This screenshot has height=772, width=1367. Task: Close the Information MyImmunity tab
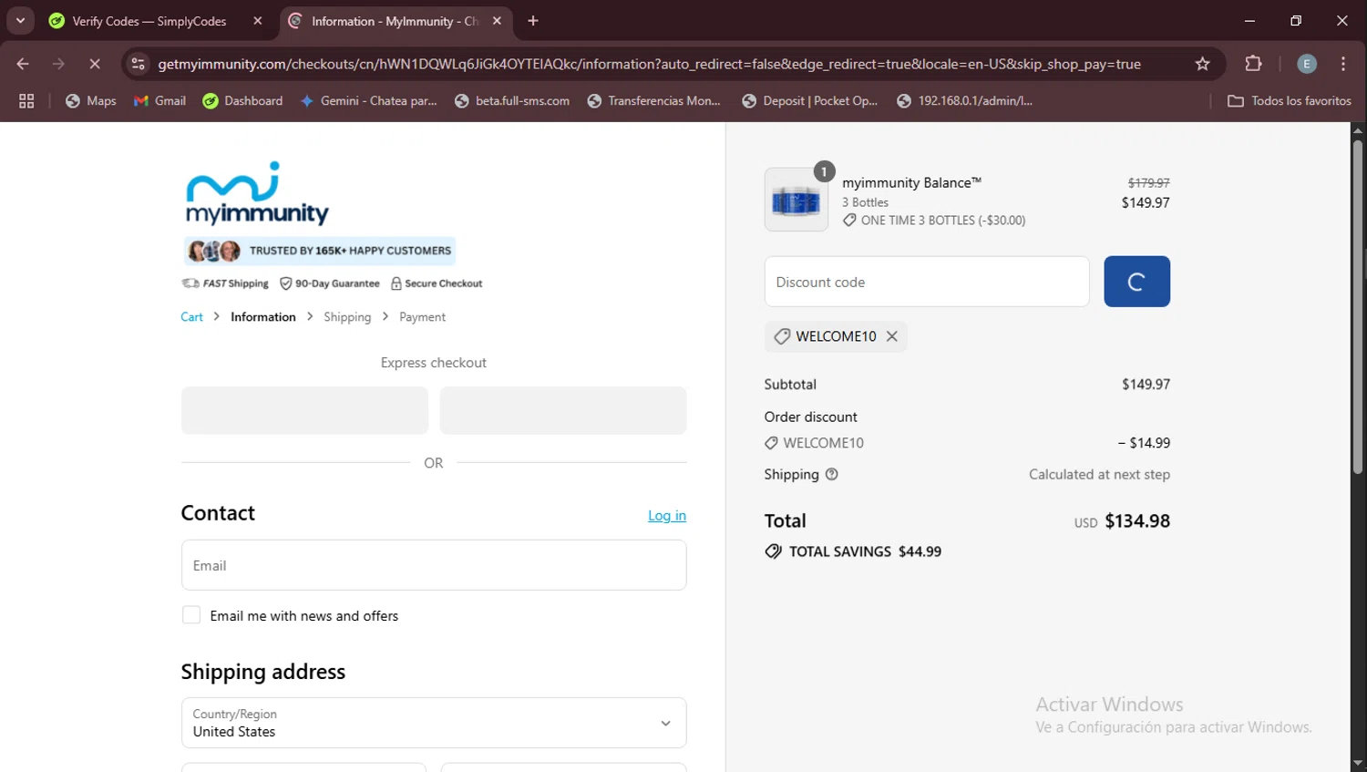click(497, 21)
